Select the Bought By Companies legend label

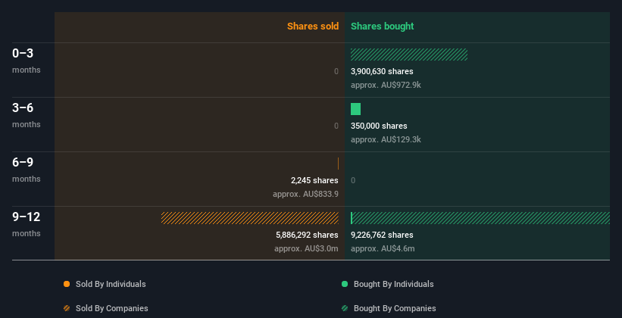(x=395, y=308)
